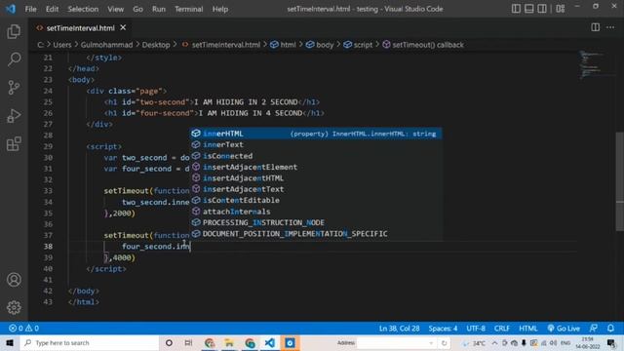The width and height of the screenshot is (624, 351).
Task: Click line number 36 in gutter
Action: pos(48,224)
